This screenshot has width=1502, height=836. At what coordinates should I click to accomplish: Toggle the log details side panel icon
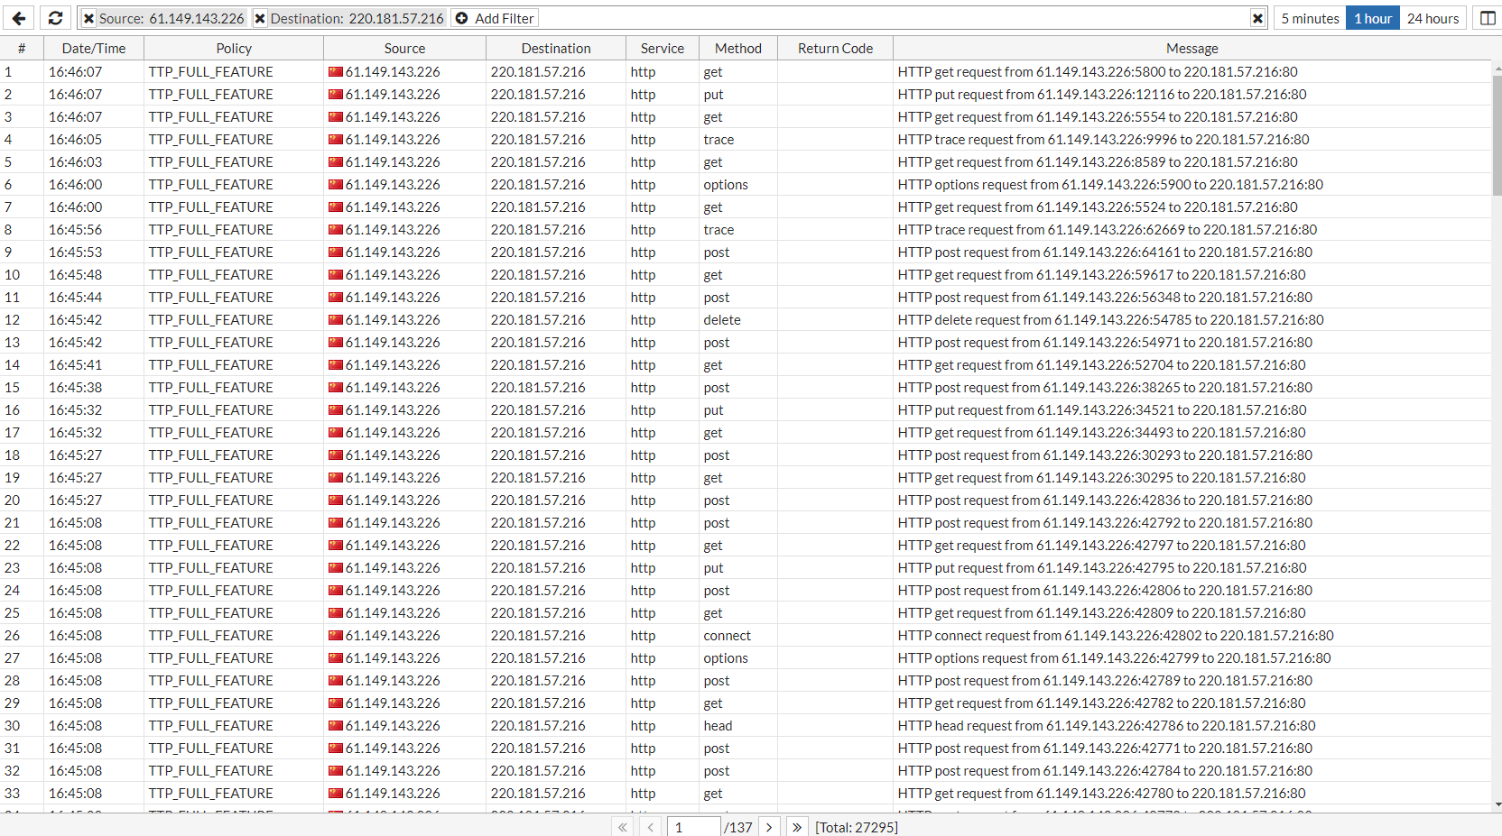1488,18
